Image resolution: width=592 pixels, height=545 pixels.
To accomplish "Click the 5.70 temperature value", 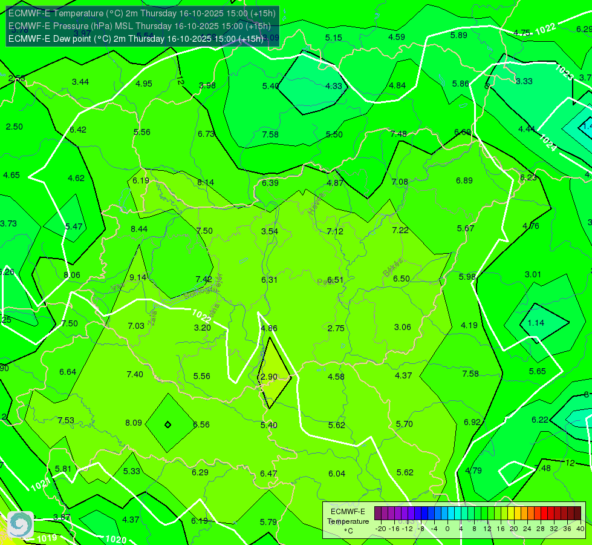I will (x=404, y=424).
